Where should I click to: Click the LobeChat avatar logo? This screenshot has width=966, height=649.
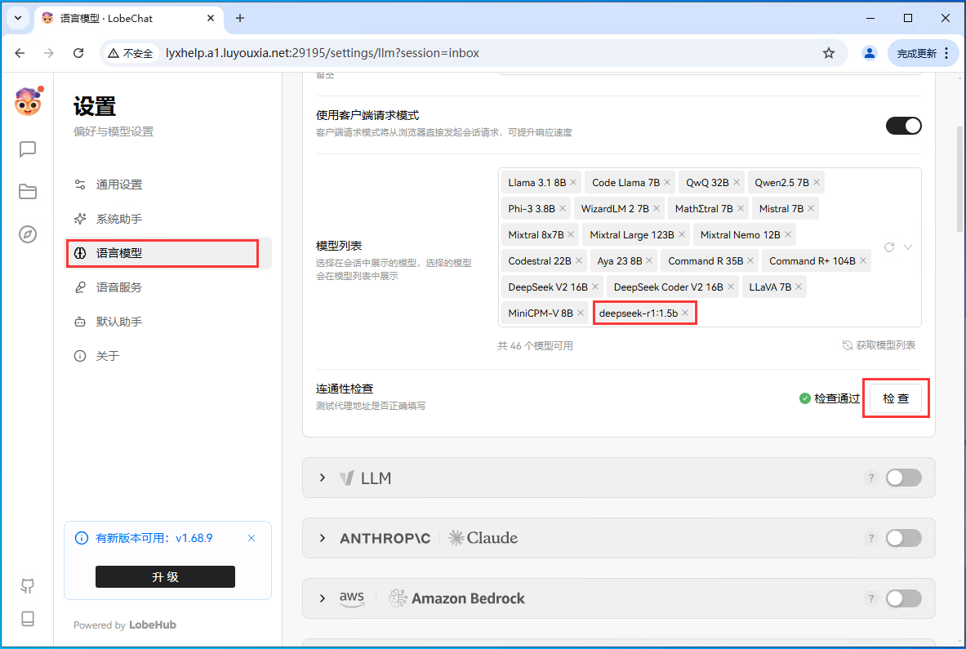29,101
